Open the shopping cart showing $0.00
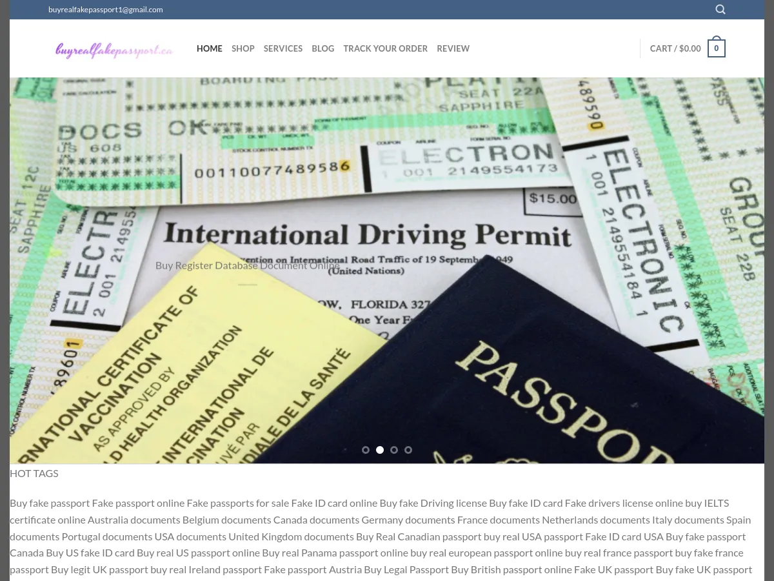 675,48
